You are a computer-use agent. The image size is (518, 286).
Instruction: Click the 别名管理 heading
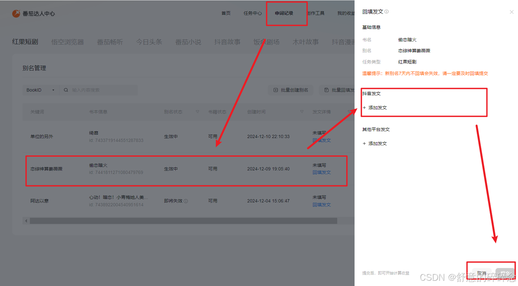pyautogui.click(x=34, y=68)
